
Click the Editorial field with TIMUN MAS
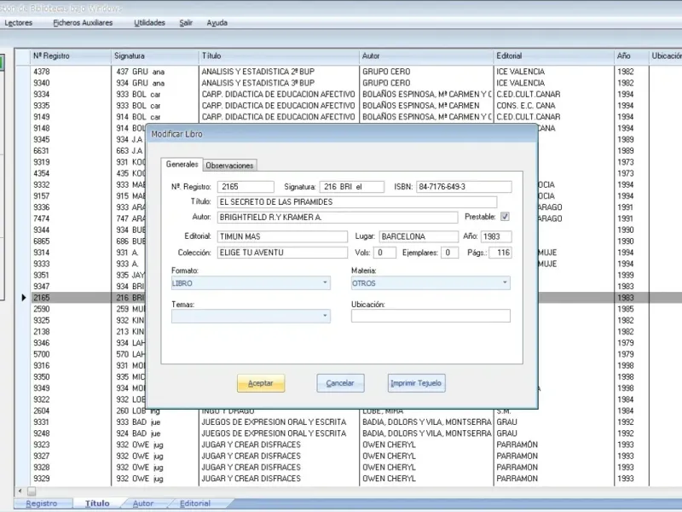coord(282,236)
